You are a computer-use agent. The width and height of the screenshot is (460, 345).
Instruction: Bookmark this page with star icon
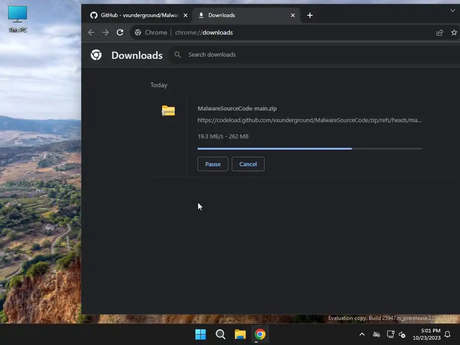tap(454, 32)
